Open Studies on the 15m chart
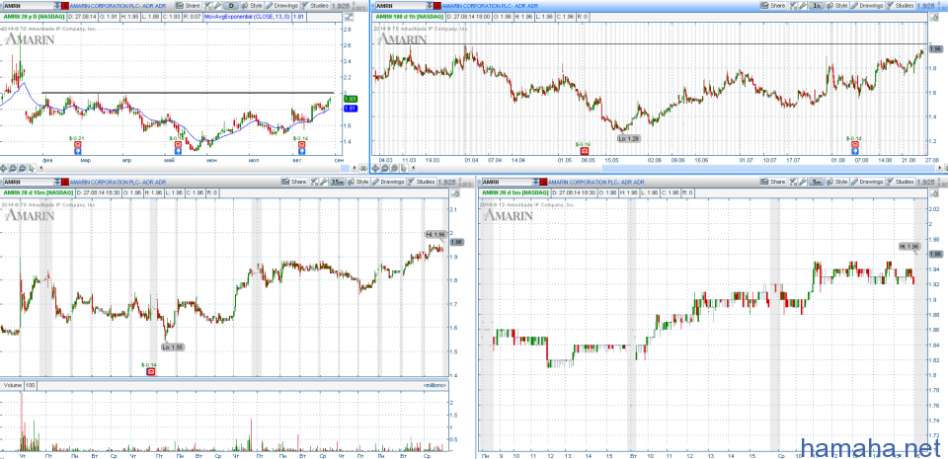Image resolution: width=948 pixels, height=459 pixels. tap(421, 182)
